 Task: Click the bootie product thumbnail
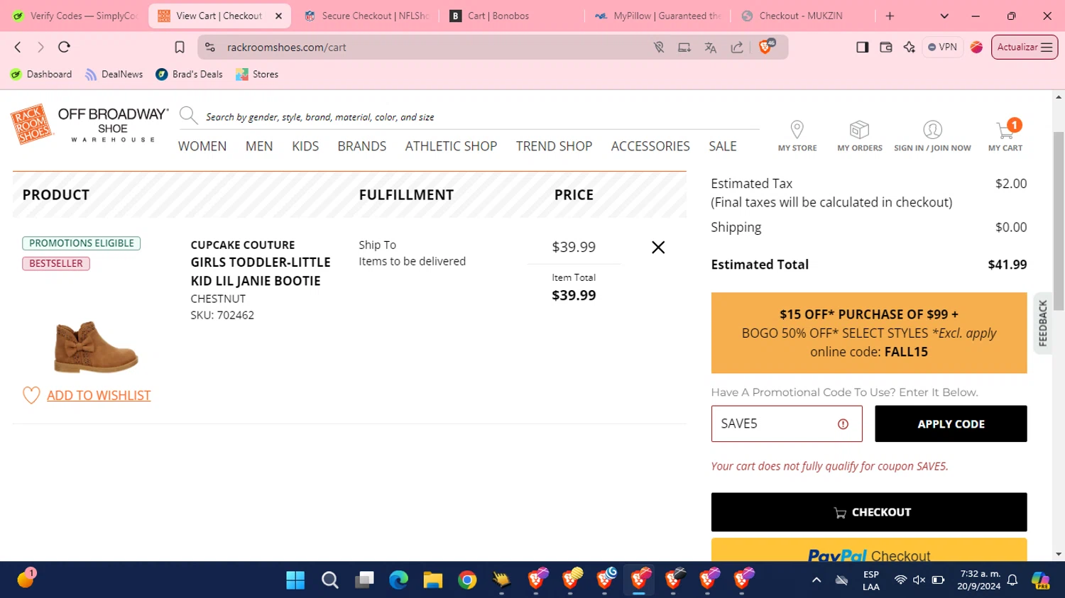click(x=96, y=346)
